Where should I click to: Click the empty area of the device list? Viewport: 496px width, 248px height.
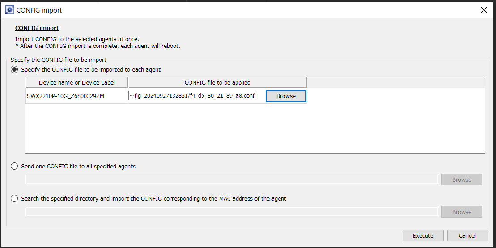tap(255, 130)
